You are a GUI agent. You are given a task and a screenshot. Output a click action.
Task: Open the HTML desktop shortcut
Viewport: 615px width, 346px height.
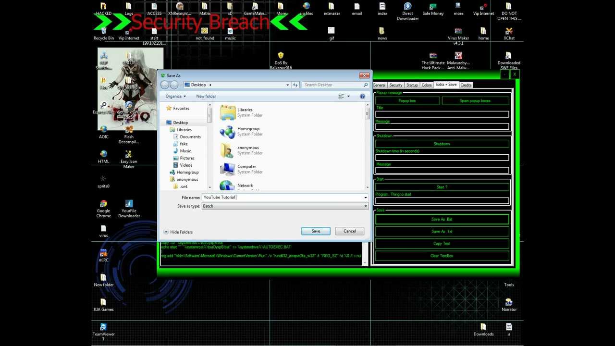[x=104, y=157]
